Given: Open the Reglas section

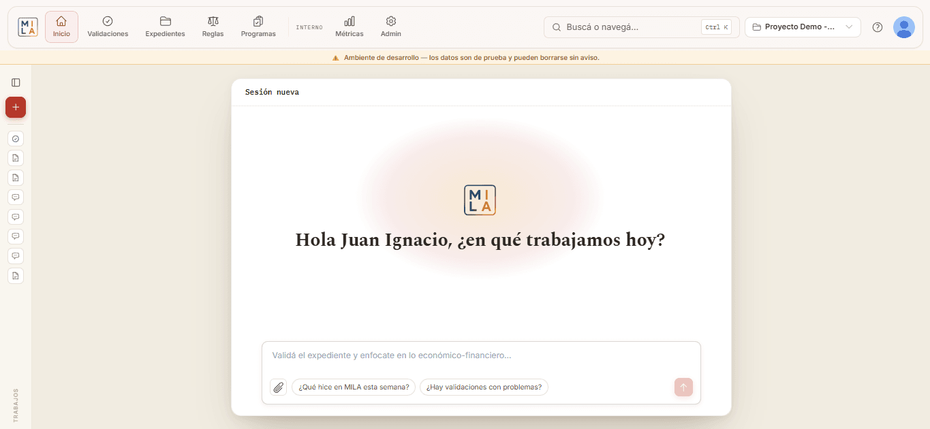Looking at the screenshot, I should click(x=213, y=27).
